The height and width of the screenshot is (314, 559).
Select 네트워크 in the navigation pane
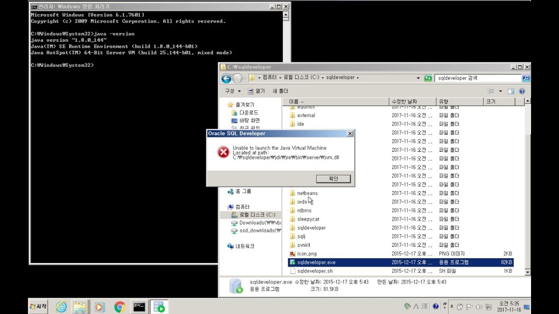tap(241, 246)
